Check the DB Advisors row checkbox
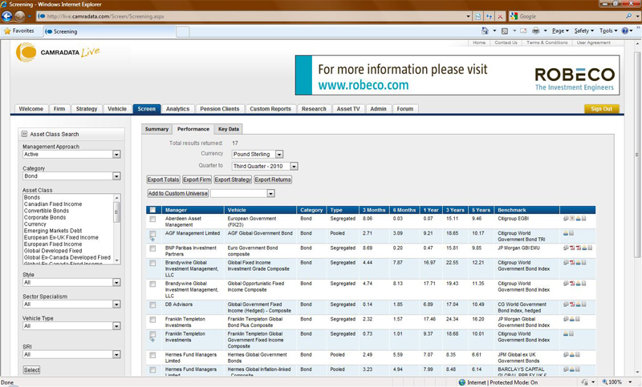This screenshot has height=387, width=642. (152, 305)
